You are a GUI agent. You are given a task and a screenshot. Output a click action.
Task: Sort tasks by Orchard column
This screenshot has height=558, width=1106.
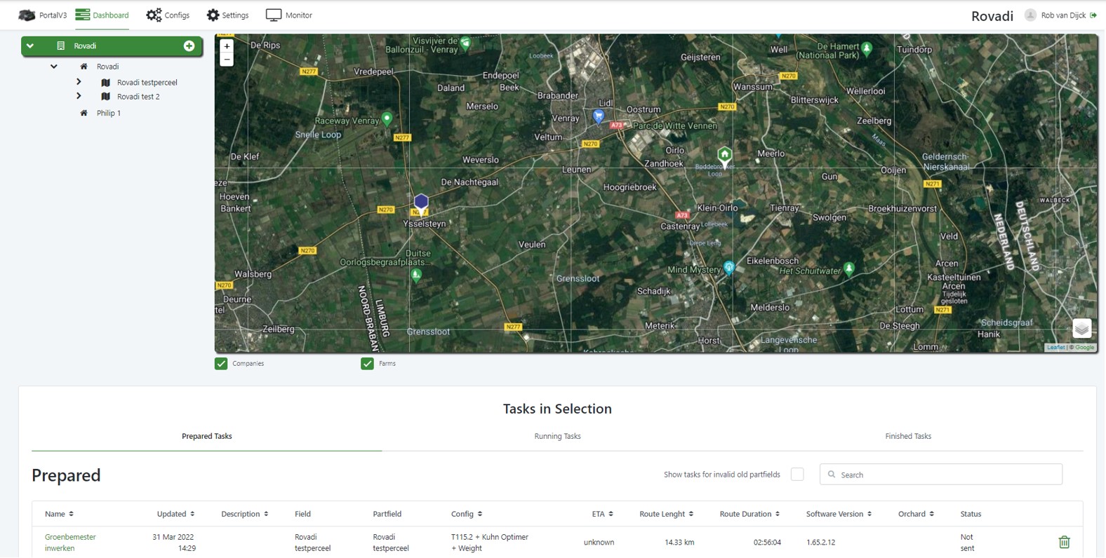pyautogui.click(x=916, y=514)
